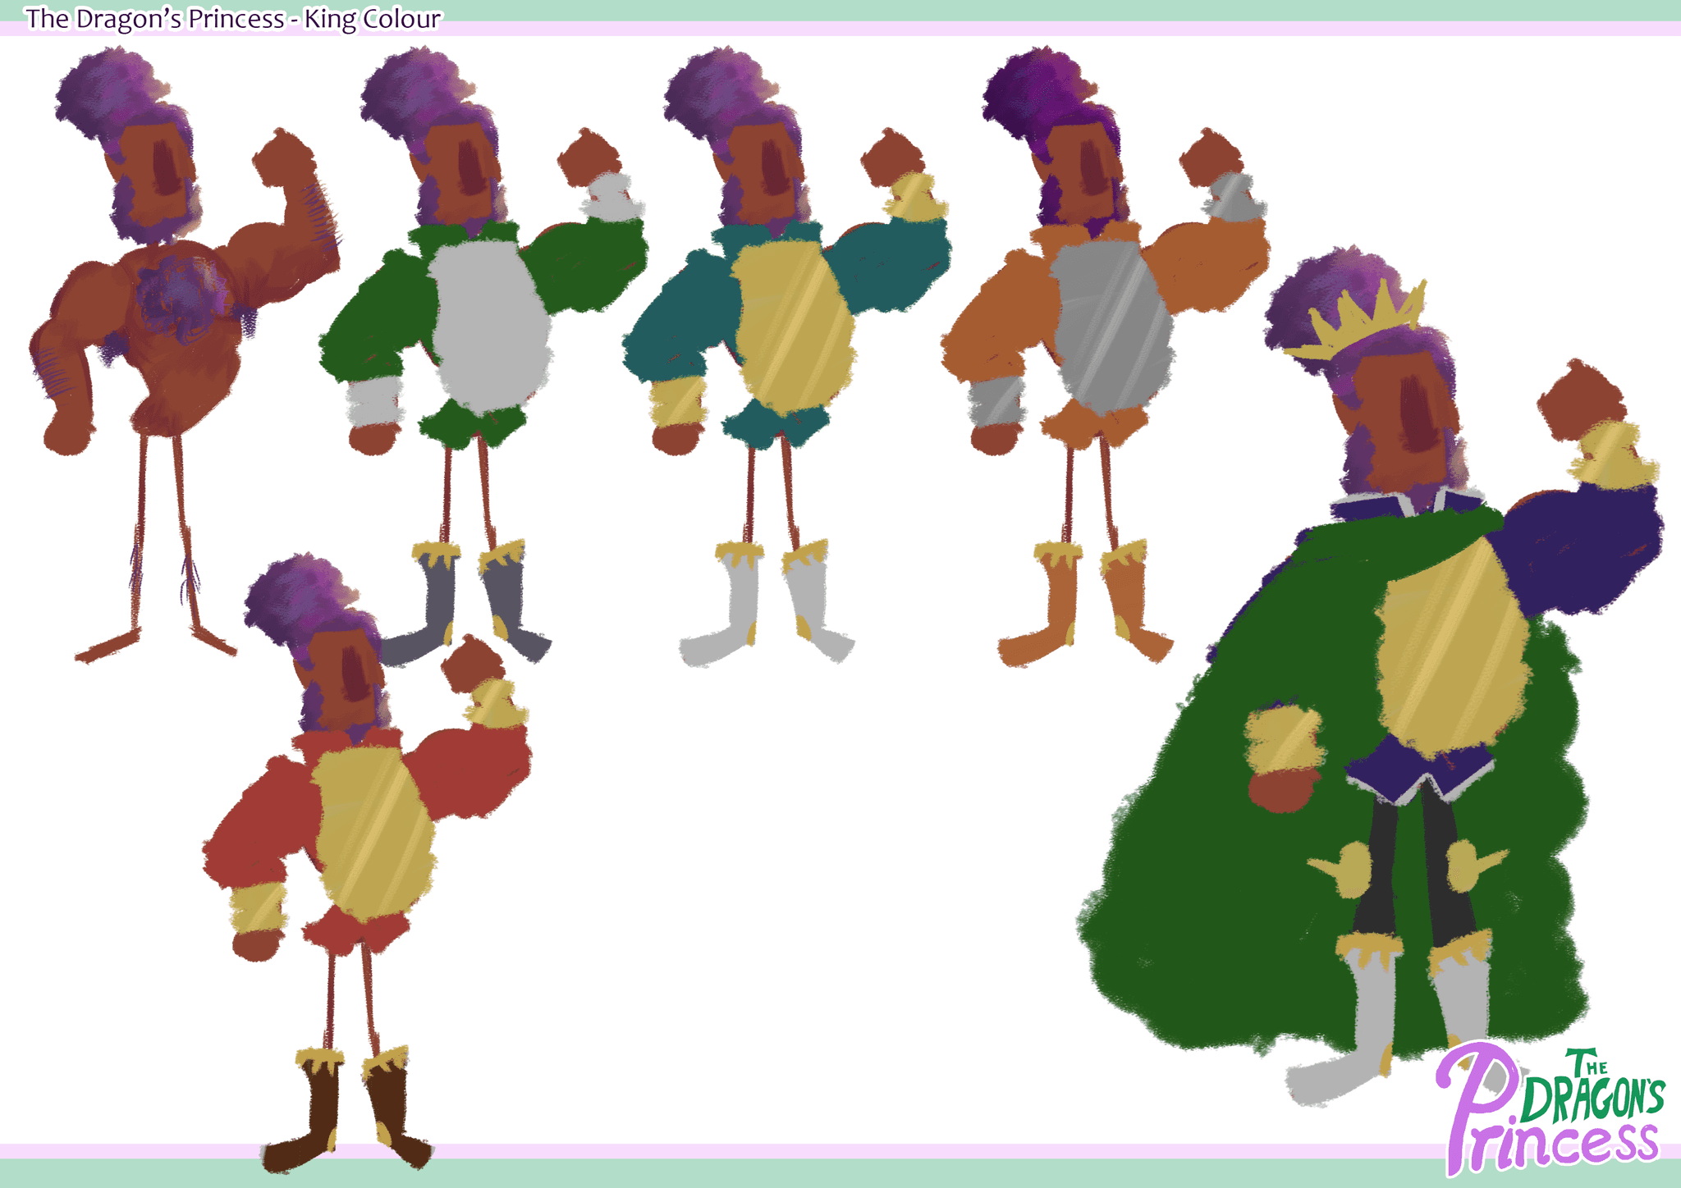Image resolution: width=1681 pixels, height=1188 pixels.
Task: Click the 'The Dragon's Princess - King Colour' title
Action: point(233,18)
